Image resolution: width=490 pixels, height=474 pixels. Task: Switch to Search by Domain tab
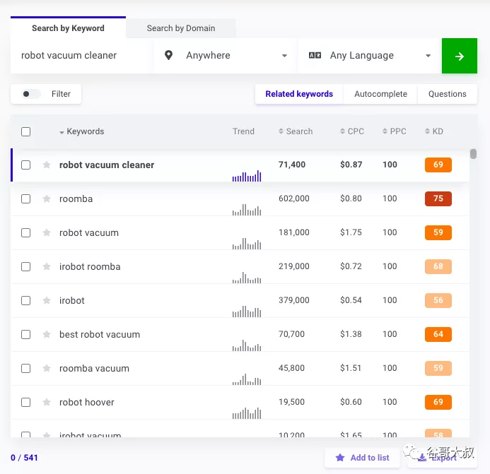[x=181, y=28]
